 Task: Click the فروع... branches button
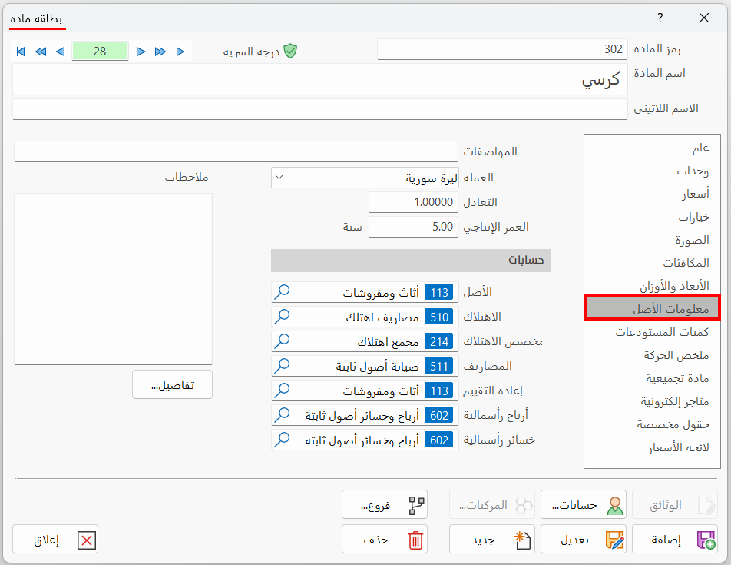pyautogui.click(x=384, y=504)
